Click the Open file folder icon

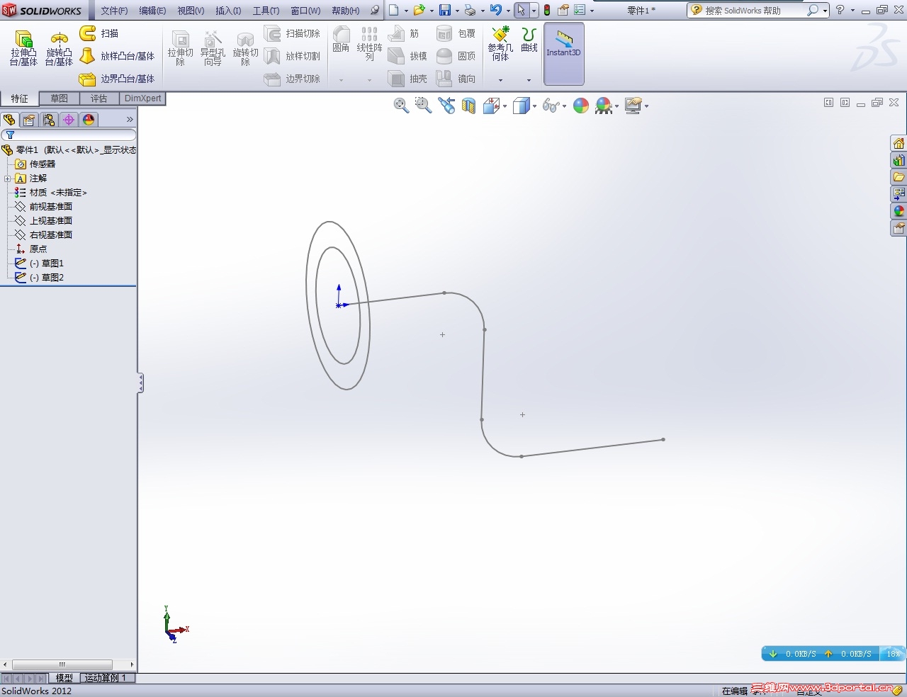click(x=419, y=10)
